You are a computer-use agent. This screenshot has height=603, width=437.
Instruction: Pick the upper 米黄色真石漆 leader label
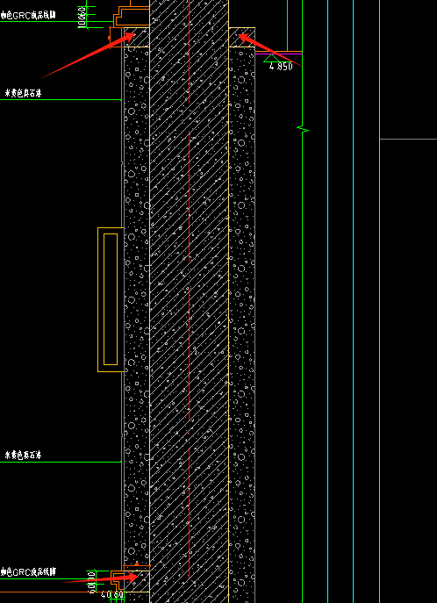[23, 93]
